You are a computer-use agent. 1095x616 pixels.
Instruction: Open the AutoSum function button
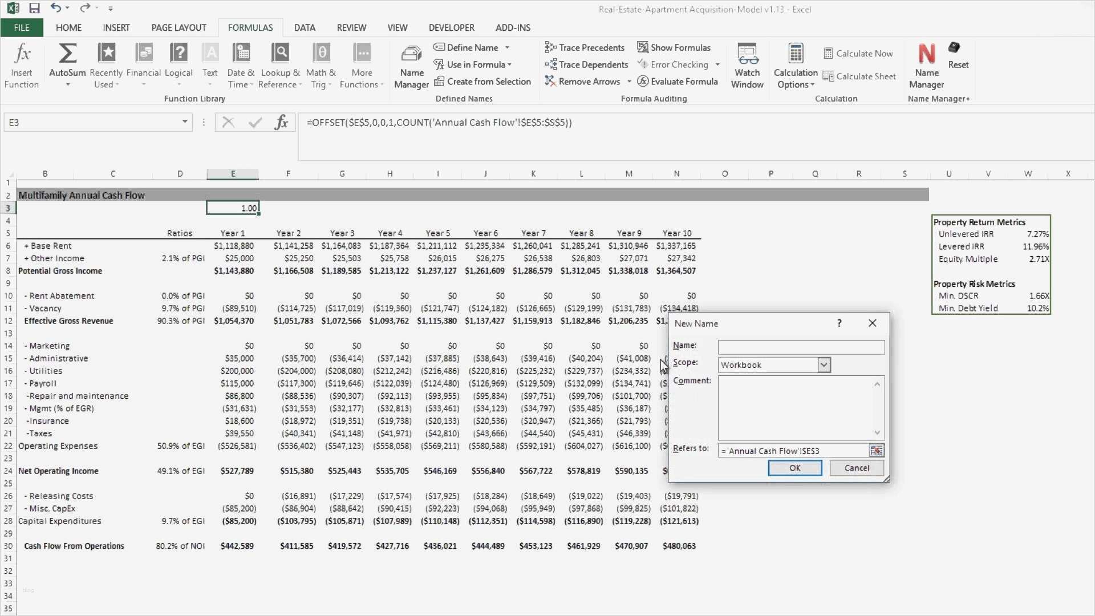pos(67,60)
